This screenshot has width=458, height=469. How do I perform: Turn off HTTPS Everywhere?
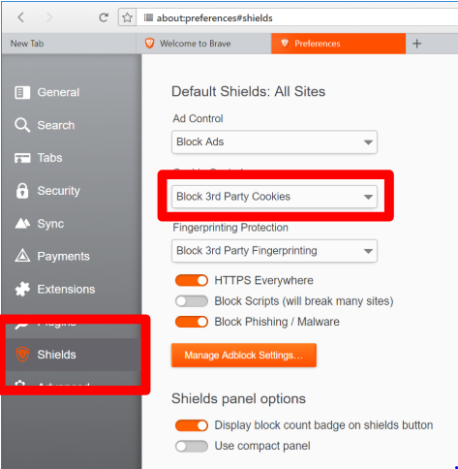click(192, 280)
